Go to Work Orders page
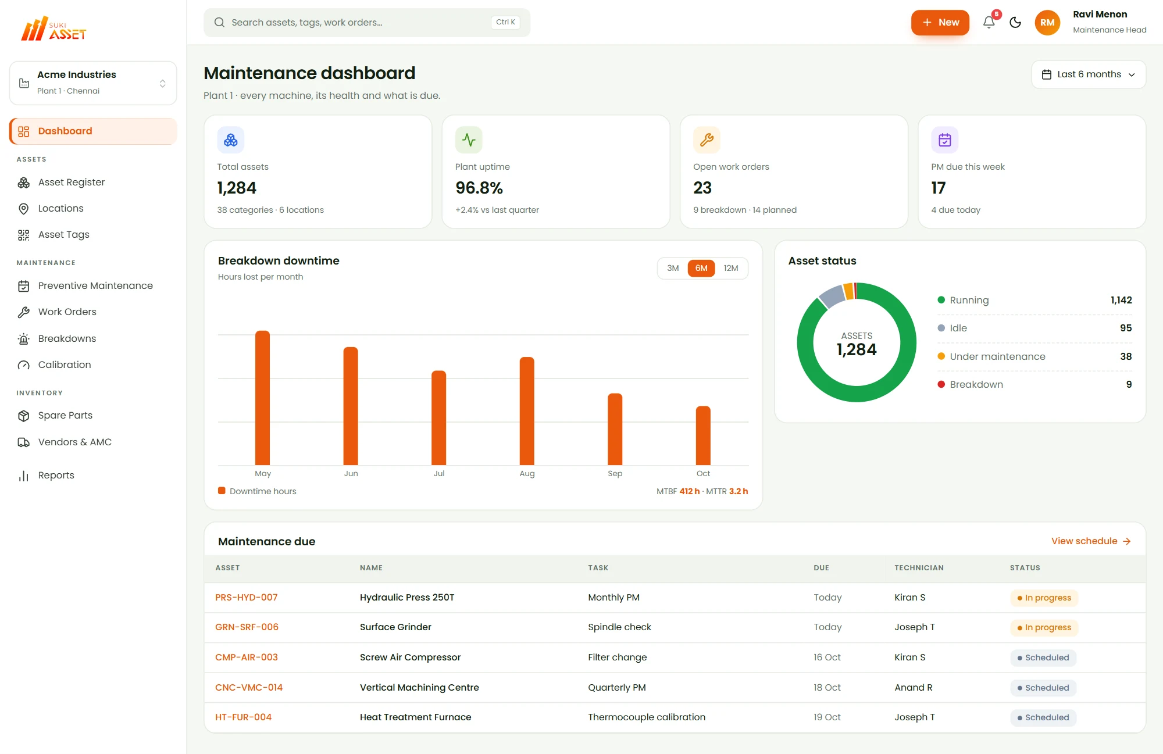This screenshot has height=754, width=1163. (x=93, y=312)
